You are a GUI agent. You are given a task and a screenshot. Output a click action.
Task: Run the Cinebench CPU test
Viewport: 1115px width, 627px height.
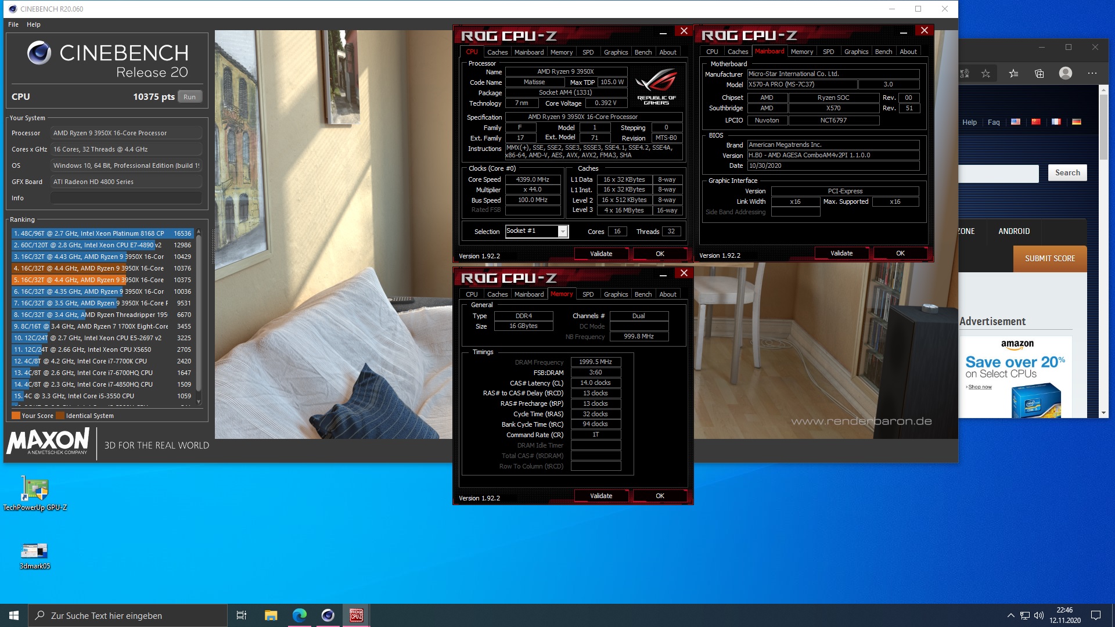[190, 97]
